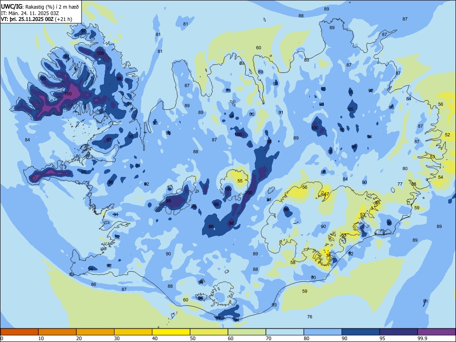
Task: Click the medium blue 80–90 legend swatch
Action: [323, 332]
